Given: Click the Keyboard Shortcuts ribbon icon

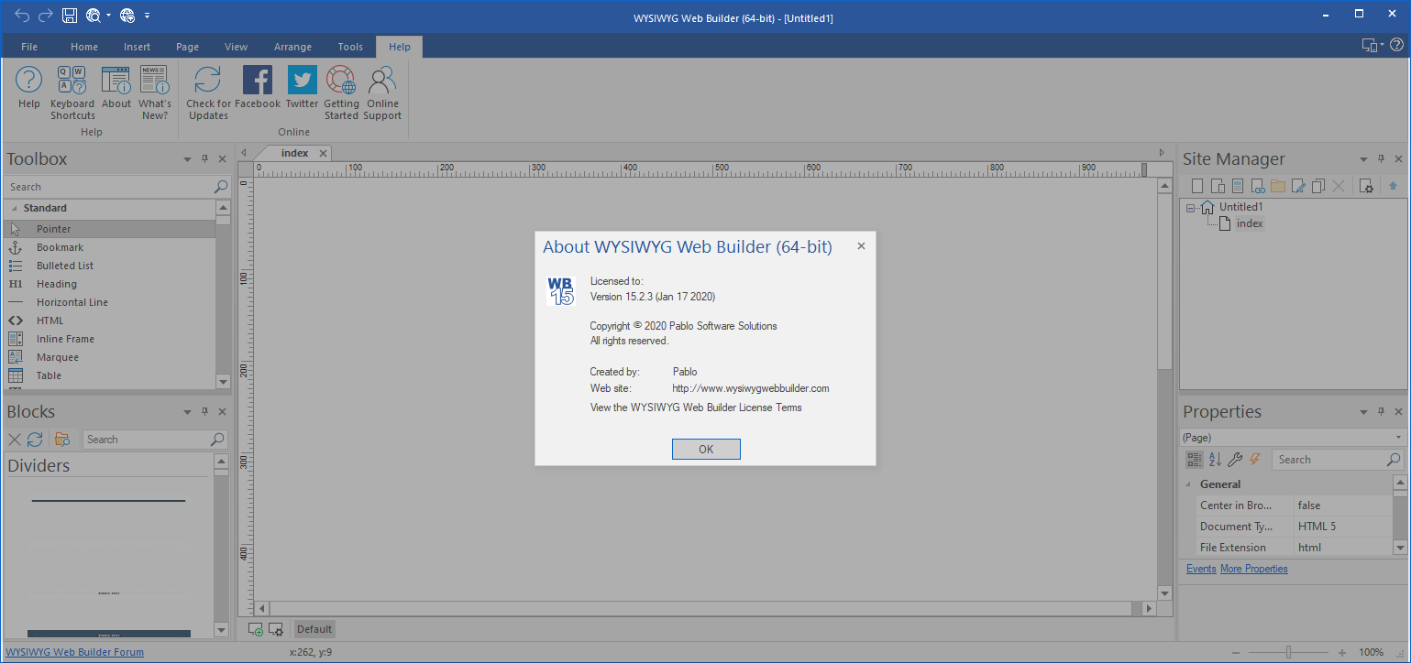Looking at the screenshot, I should pyautogui.click(x=72, y=92).
